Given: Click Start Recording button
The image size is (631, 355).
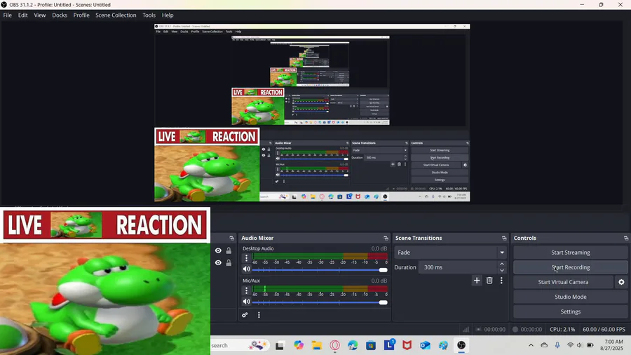Looking at the screenshot, I should point(570,267).
